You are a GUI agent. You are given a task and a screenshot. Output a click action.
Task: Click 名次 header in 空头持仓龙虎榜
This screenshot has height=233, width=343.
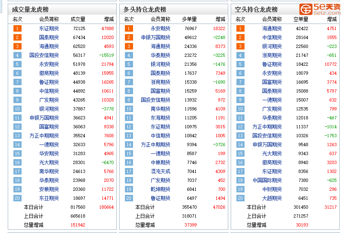tap(240, 19)
